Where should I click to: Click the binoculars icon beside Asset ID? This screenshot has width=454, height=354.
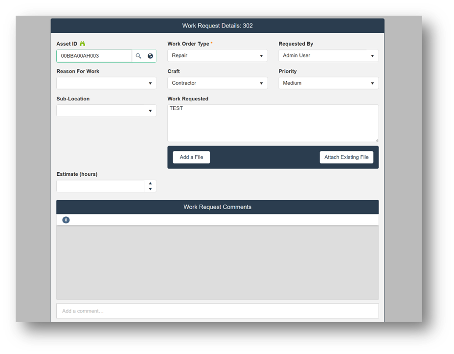(83, 44)
